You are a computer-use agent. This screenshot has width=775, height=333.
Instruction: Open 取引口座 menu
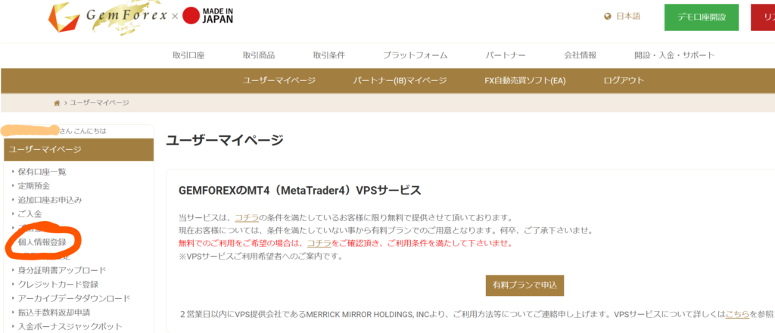188,55
